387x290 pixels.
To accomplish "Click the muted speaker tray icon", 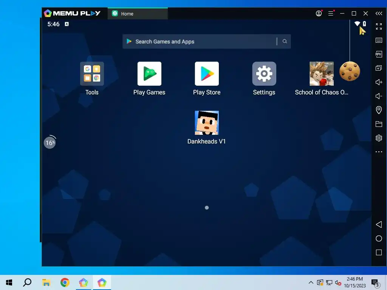I will 338,282.
